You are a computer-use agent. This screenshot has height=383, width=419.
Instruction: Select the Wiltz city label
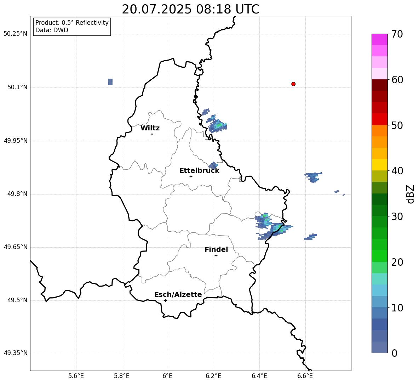(x=150, y=128)
